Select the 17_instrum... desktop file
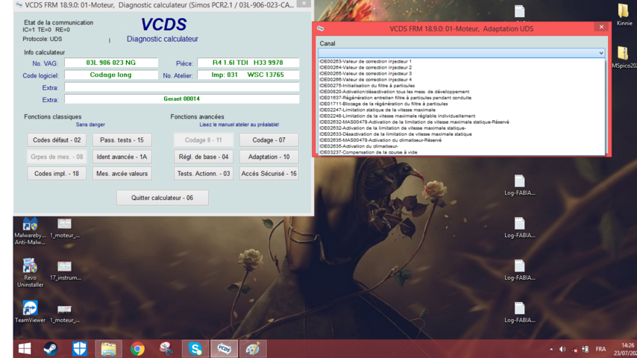Viewport: 637px width, 358px height. coord(65,271)
